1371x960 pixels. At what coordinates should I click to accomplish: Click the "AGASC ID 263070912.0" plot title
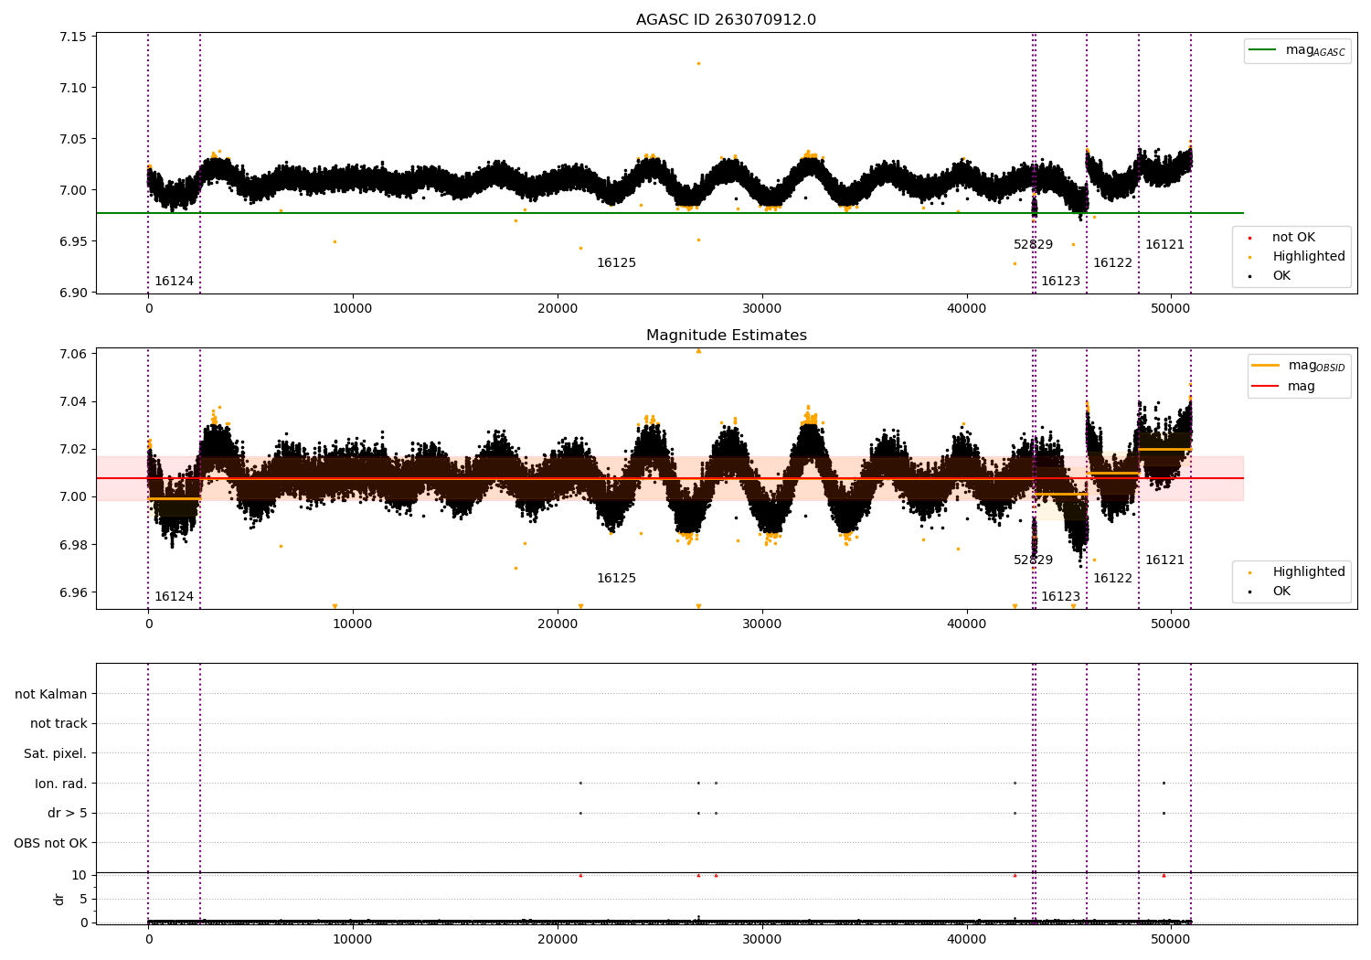click(x=726, y=20)
